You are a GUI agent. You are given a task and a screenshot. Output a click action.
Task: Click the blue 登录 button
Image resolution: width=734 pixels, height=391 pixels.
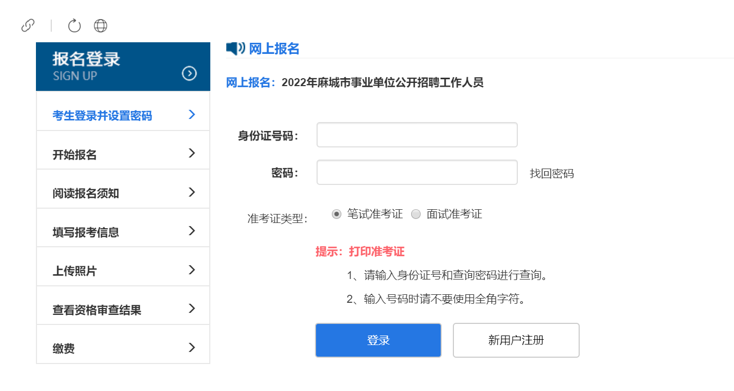click(378, 340)
